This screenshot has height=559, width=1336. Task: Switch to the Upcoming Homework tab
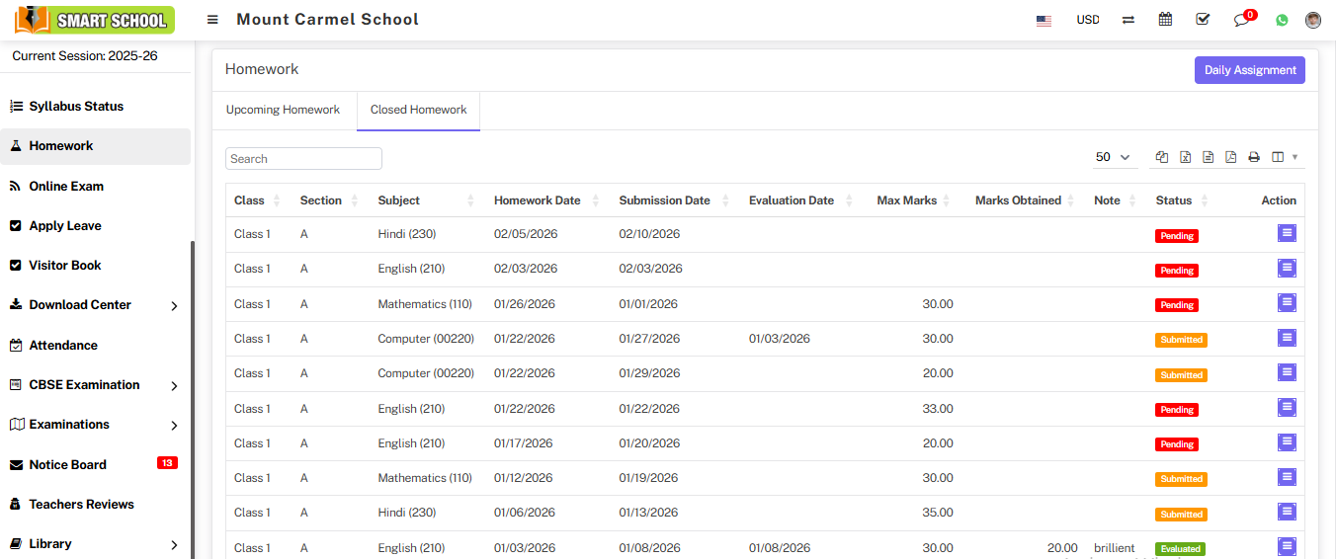pos(283,110)
